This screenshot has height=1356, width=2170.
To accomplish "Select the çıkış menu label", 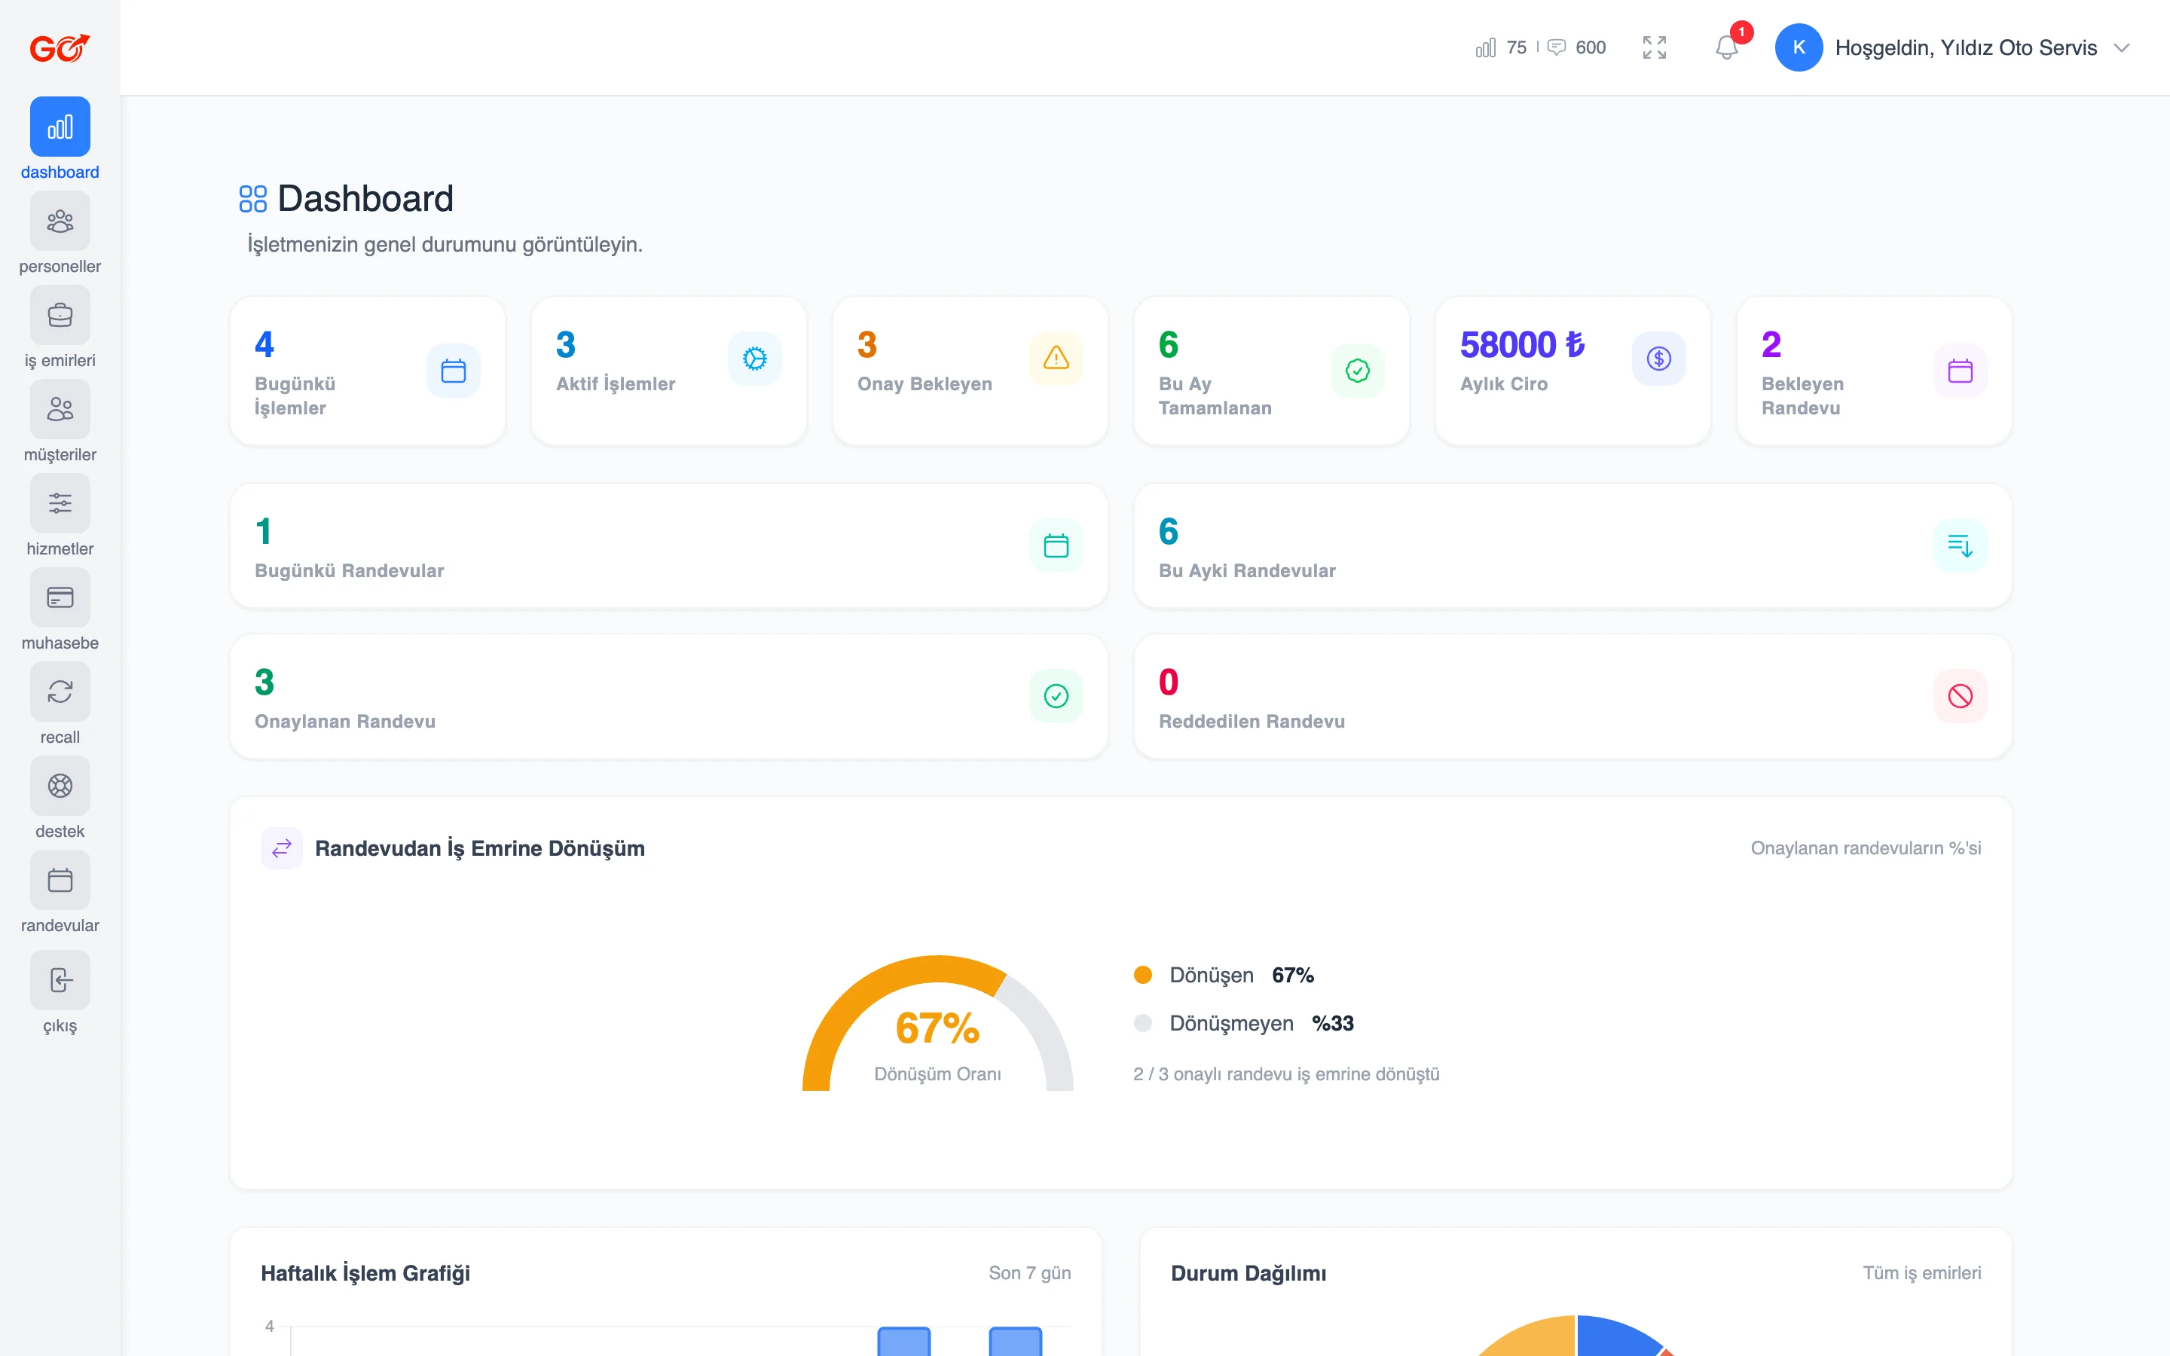I will [x=60, y=1026].
